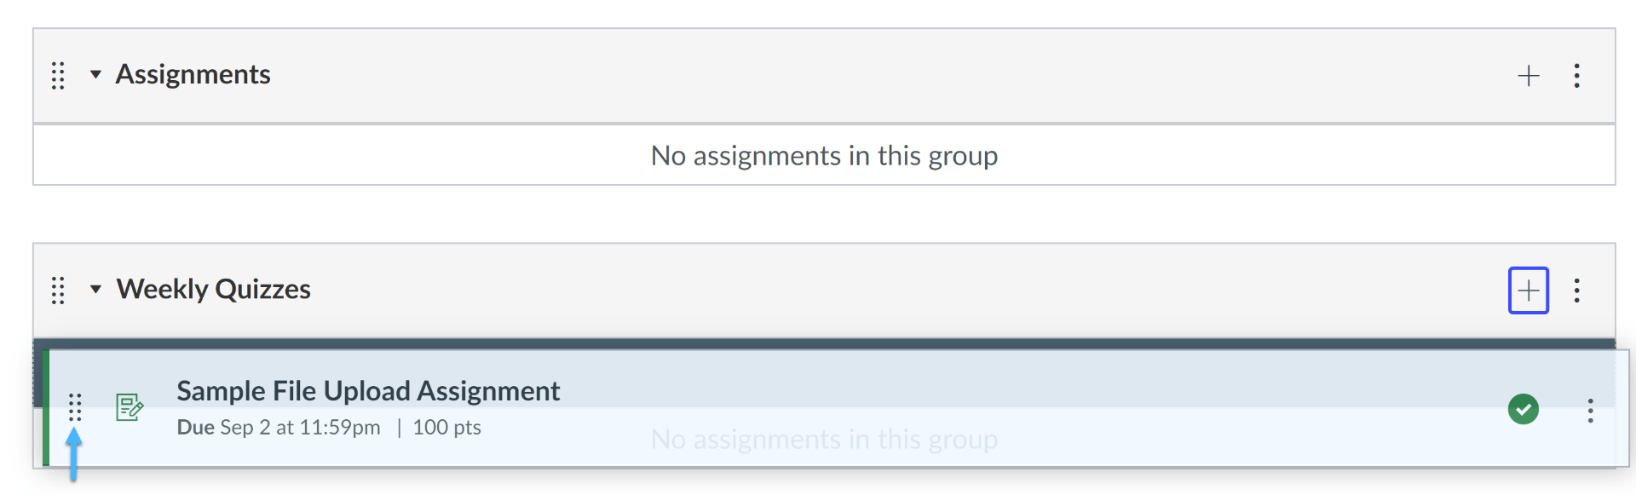Collapse the Assignments group
This screenshot has height=495, width=1636.
[x=95, y=75]
